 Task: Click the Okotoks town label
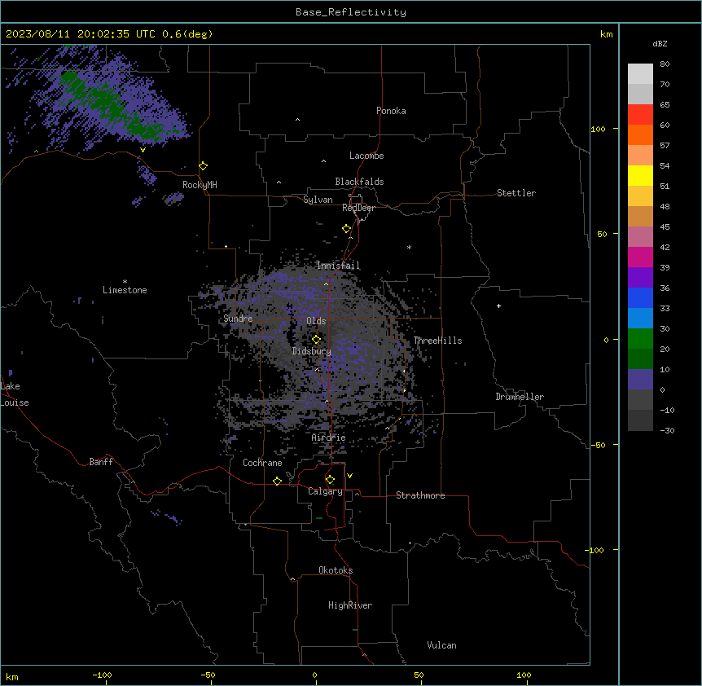(x=336, y=570)
